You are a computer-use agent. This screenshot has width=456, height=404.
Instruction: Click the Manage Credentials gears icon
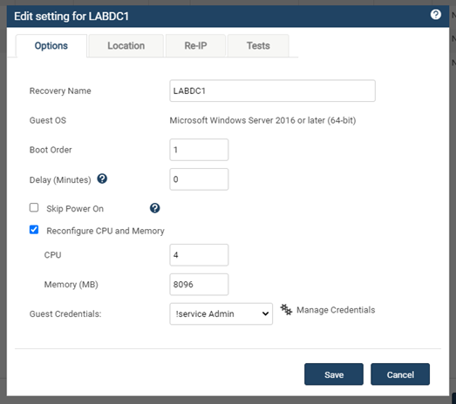286,310
